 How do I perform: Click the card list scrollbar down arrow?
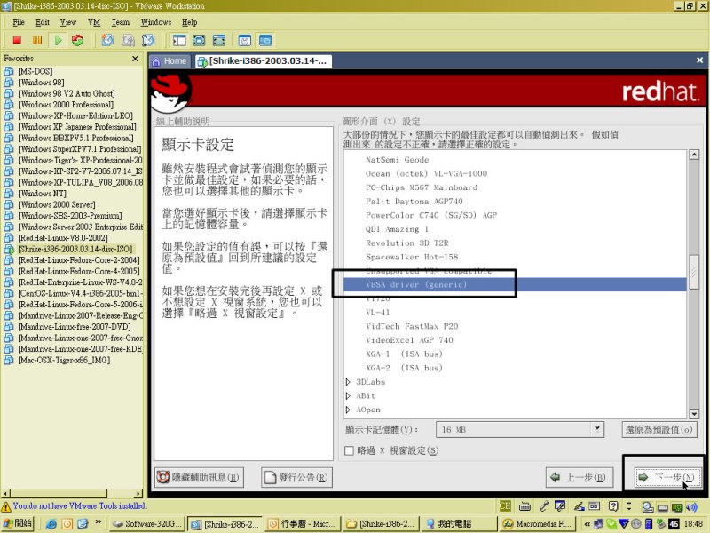tap(694, 413)
